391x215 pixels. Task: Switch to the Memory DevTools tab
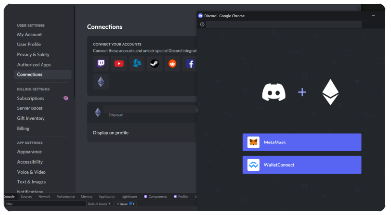(87, 197)
